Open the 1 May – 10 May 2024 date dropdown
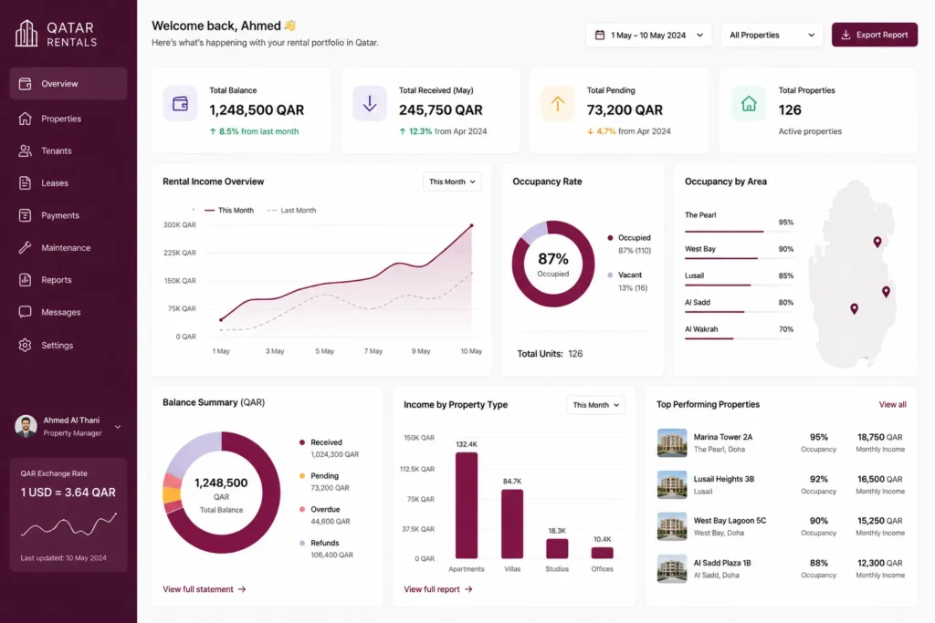 [649, 36]
